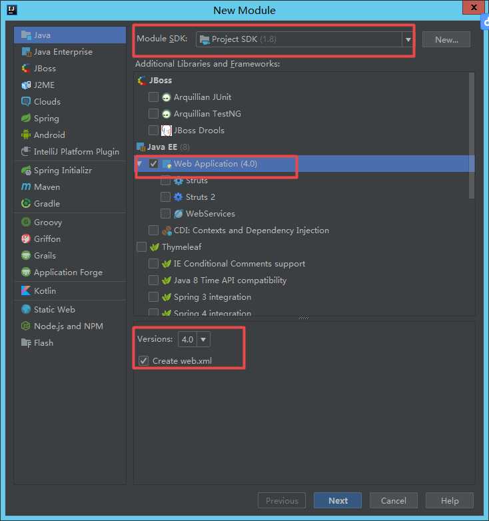
Task: Select the Flash icon
Action: tap(26, 343)
